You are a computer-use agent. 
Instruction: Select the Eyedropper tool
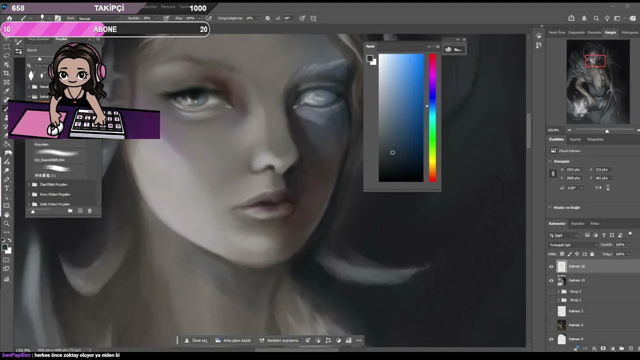click(x=7, y=91)
